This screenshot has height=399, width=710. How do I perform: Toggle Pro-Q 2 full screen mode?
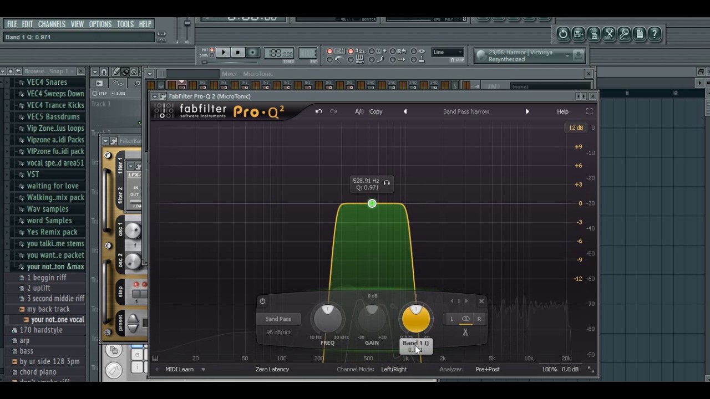click(589, 111)
